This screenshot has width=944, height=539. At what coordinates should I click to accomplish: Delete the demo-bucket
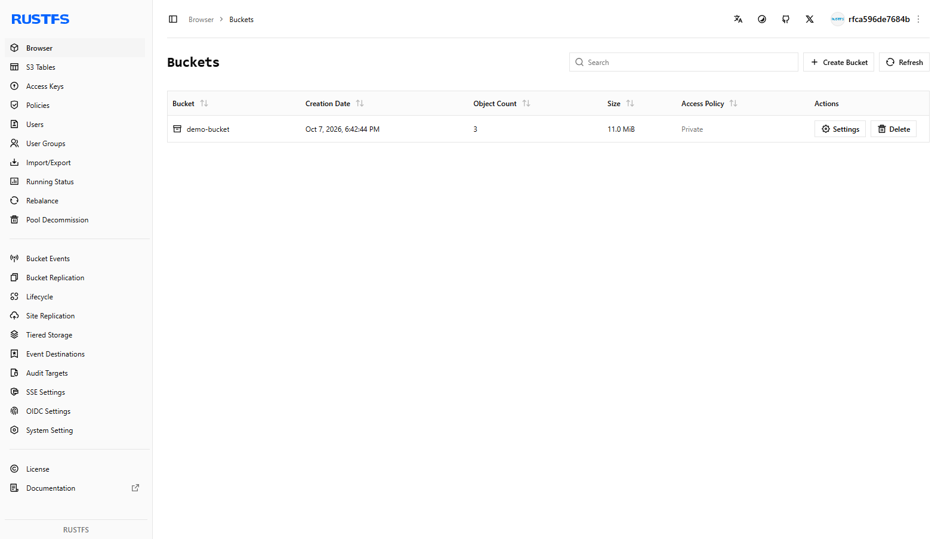pos(893,129)
